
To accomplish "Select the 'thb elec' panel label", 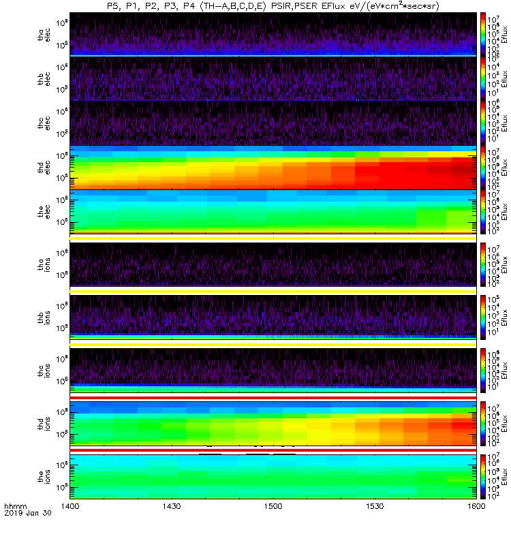I will tap(44, 79).
